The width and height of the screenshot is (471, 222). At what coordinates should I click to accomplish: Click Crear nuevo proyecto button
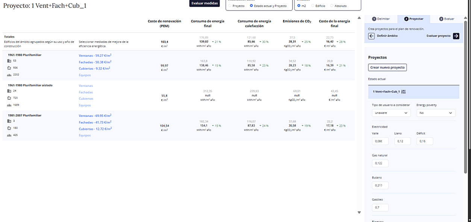[x=387, y=67]
